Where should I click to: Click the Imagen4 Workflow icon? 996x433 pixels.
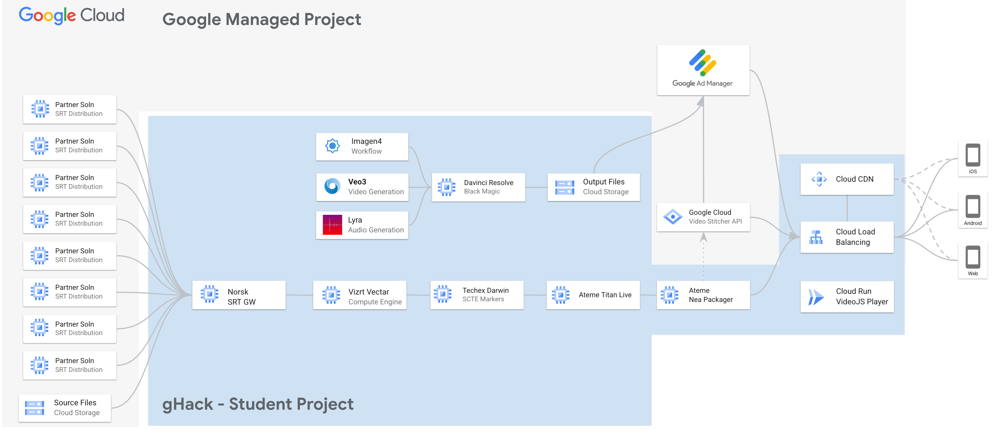(332, 146)
